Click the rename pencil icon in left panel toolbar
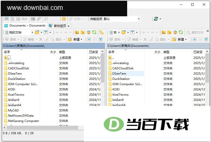 [47, 39]
